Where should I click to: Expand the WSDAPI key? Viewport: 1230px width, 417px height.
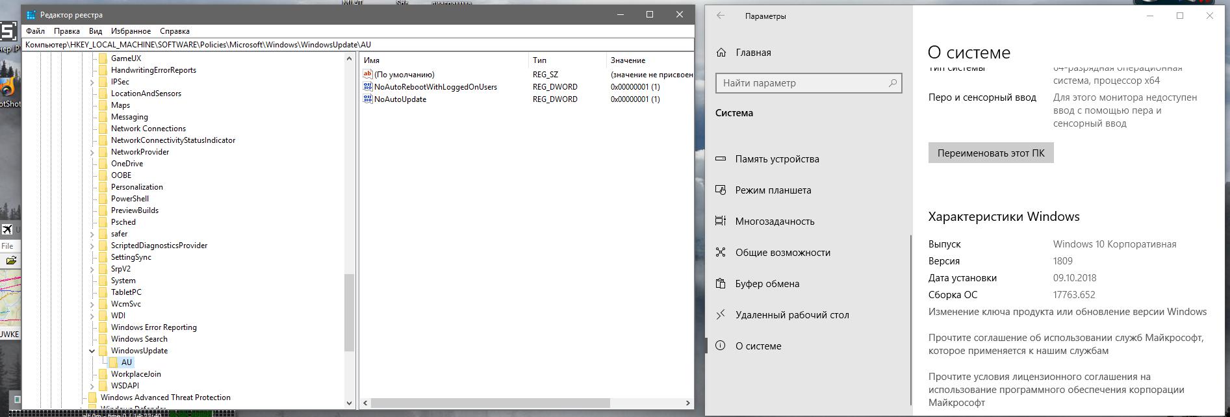point(92,386)
